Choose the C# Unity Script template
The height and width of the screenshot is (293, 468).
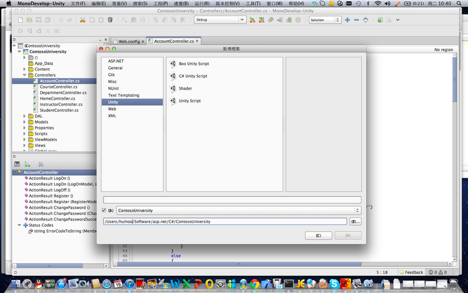pyautogui.click(x=192, y=76)
